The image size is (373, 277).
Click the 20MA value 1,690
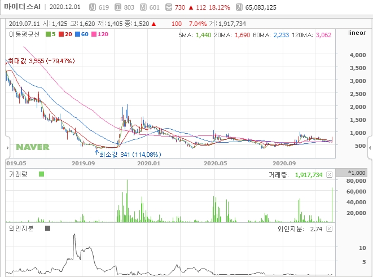pyautogui.click(x=243, y=35)
